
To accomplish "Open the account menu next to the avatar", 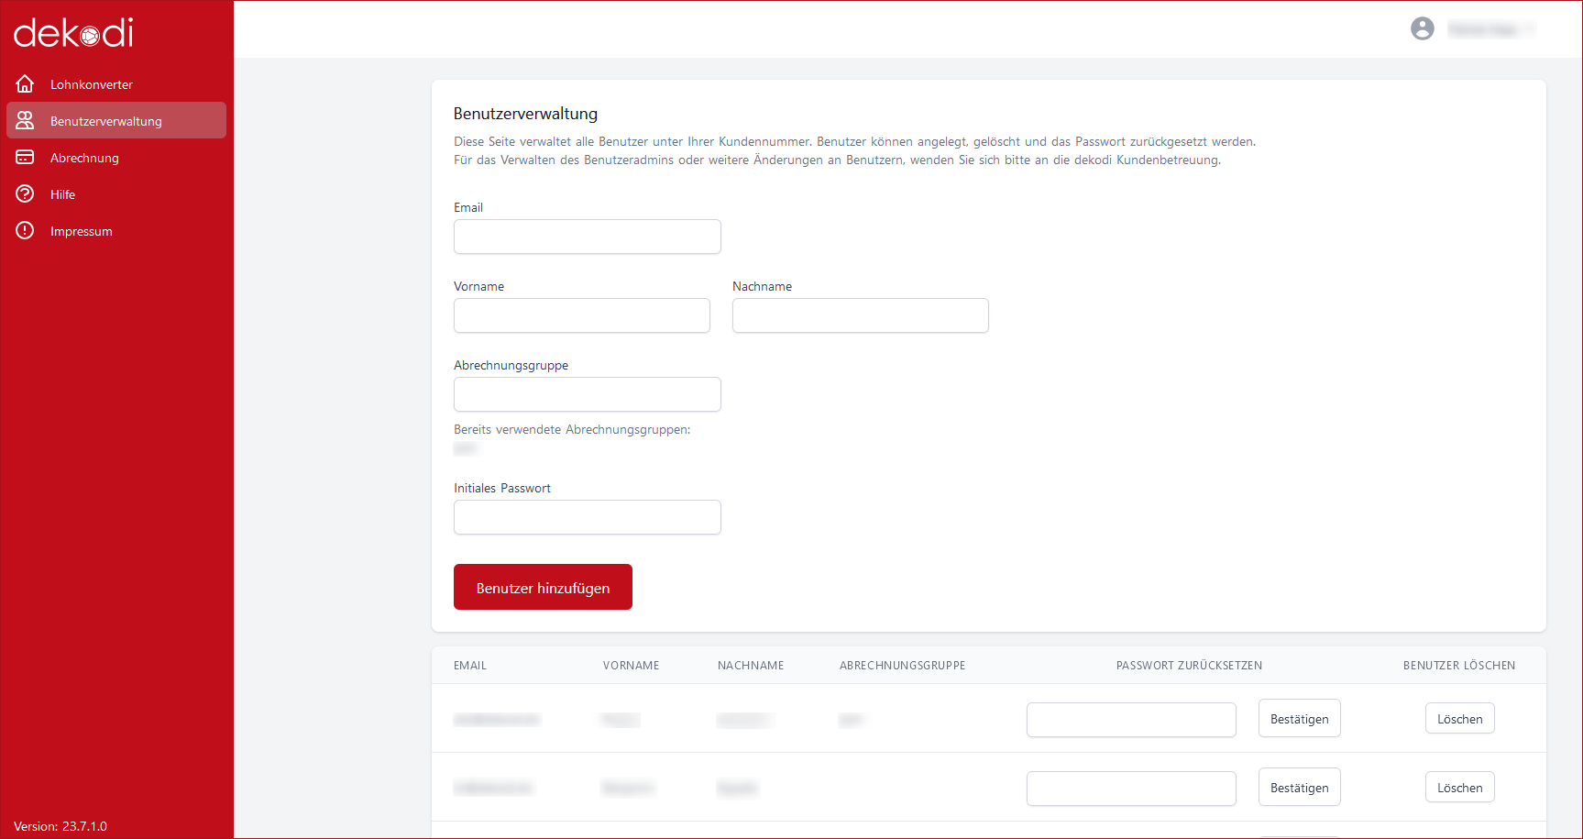I will pyautogui.click(x=1490, y=29).
